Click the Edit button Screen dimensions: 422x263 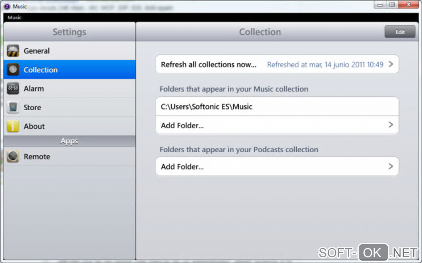coord(400,32)
